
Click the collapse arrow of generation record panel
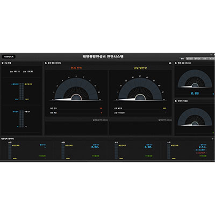point(213,139)
